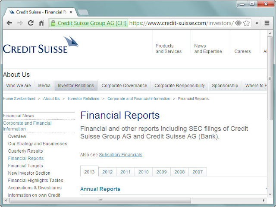Switch to the 2013 reports tab
The width and height of the screenshot is (276, 207).
pyautogui.click(x=89, y=172)
